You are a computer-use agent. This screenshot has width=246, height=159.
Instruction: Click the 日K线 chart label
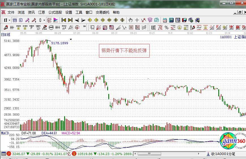6,35
